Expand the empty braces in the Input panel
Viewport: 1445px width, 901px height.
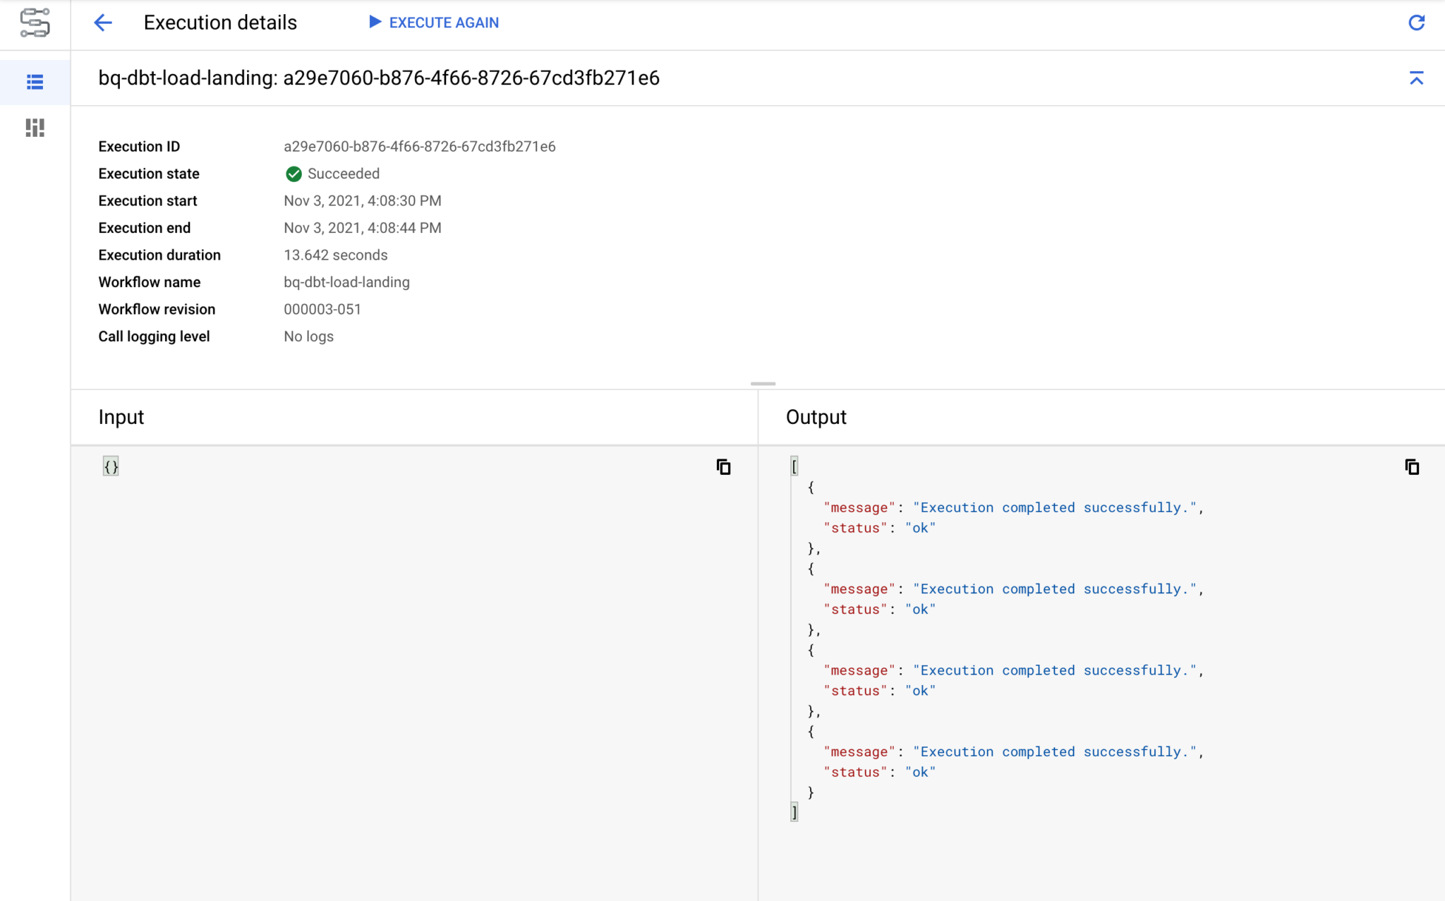(111, 466)
